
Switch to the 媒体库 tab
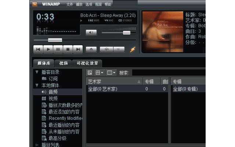coord(44,63)
